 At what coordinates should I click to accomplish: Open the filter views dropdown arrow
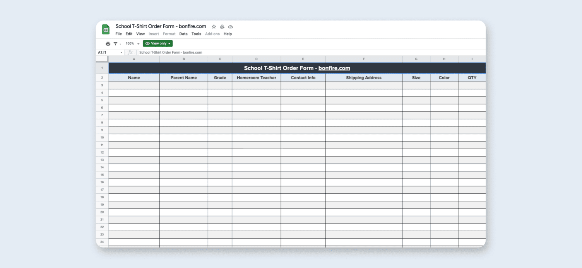tap(120, 43)
